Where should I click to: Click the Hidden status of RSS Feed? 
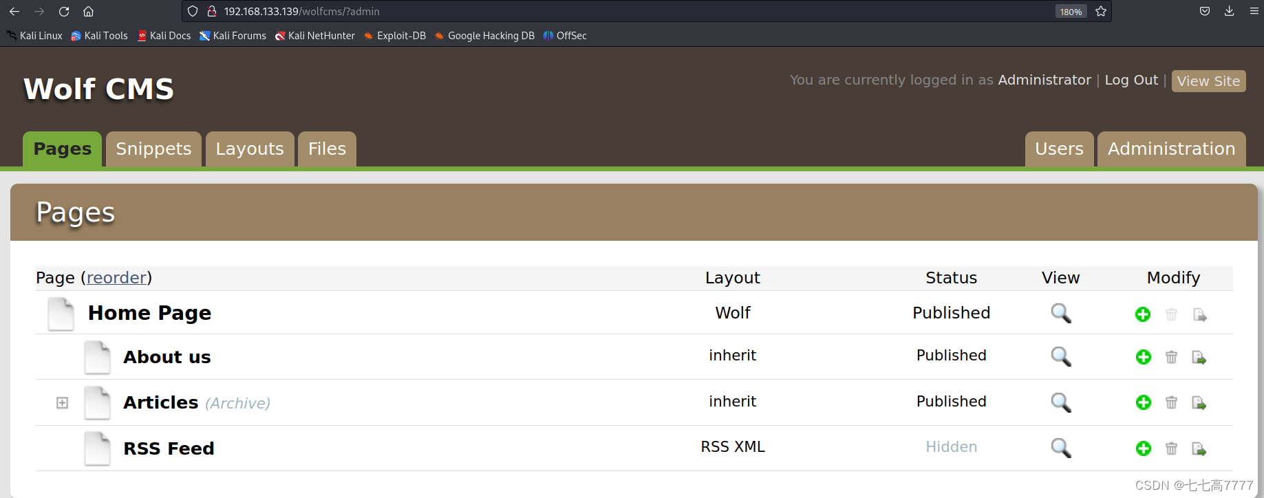pyautogui.click(x=951, y=447)
